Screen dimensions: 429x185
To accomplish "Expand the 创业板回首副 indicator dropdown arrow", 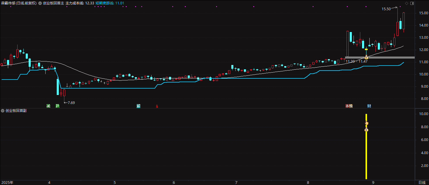I will click(3, 111).
